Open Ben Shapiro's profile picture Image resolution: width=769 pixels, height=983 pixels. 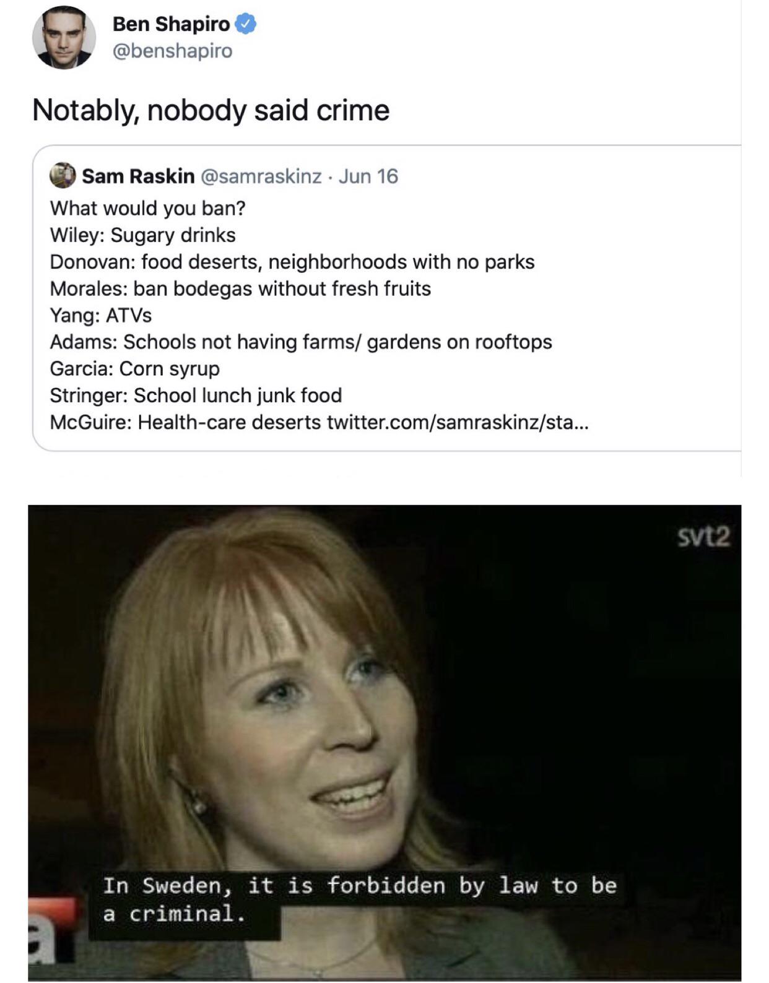coord(64,37)
